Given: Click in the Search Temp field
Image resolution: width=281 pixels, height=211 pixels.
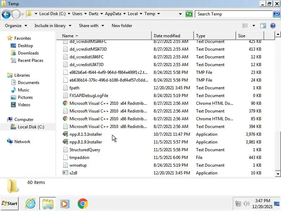Looking at the screenshot, I should (234, 14).
